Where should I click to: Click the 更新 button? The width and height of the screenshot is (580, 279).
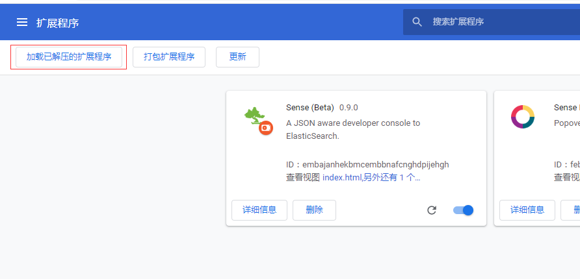237,56
